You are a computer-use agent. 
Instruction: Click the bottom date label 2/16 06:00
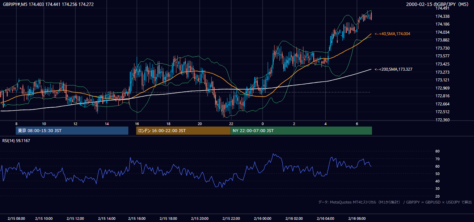click(x=357, y=219)
